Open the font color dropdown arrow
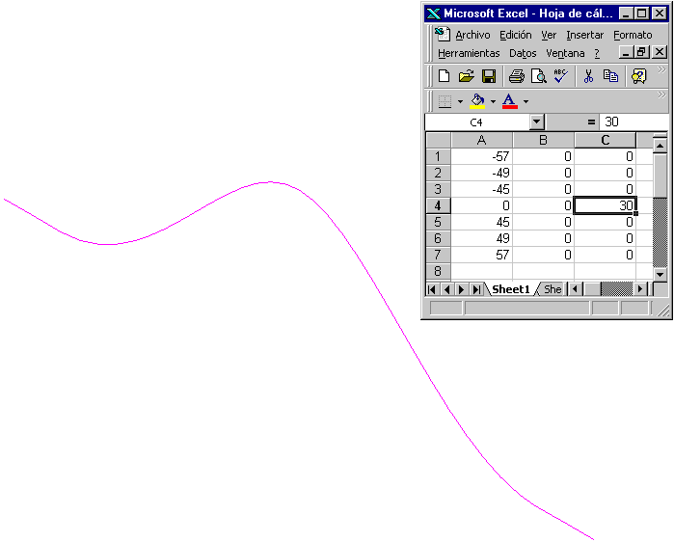The image size is (674, 542). coord(526,101)
